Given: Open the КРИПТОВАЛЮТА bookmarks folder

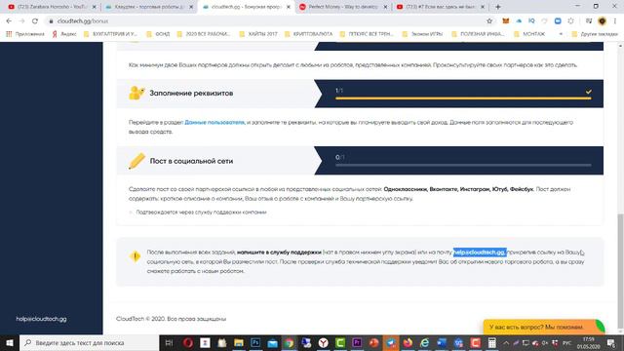Looking at the screenshot, I should (308, 34).
